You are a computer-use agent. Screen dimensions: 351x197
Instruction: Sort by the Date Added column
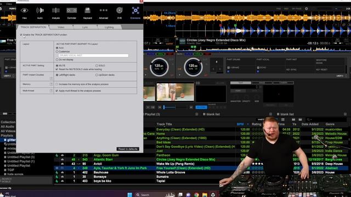pyautogui.click(x=310, y=124)
